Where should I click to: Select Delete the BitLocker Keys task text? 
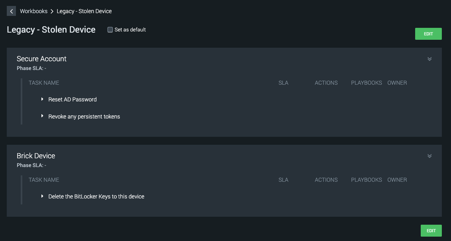[x=96, y=196]
